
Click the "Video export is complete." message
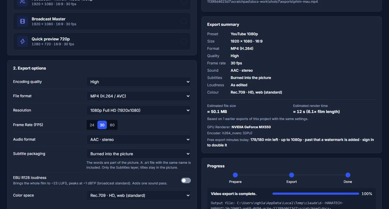coord(234,194)
